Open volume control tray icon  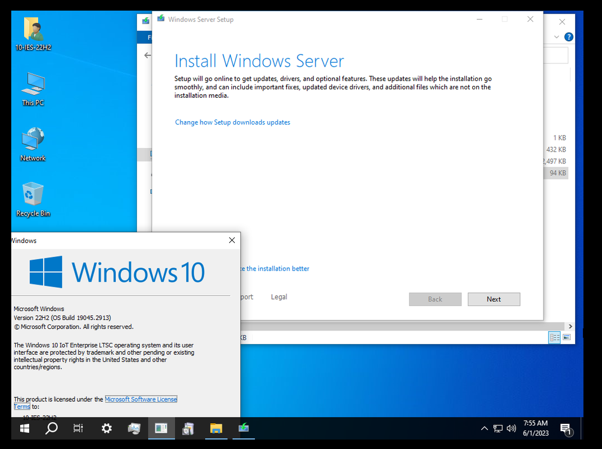[511, 428]
